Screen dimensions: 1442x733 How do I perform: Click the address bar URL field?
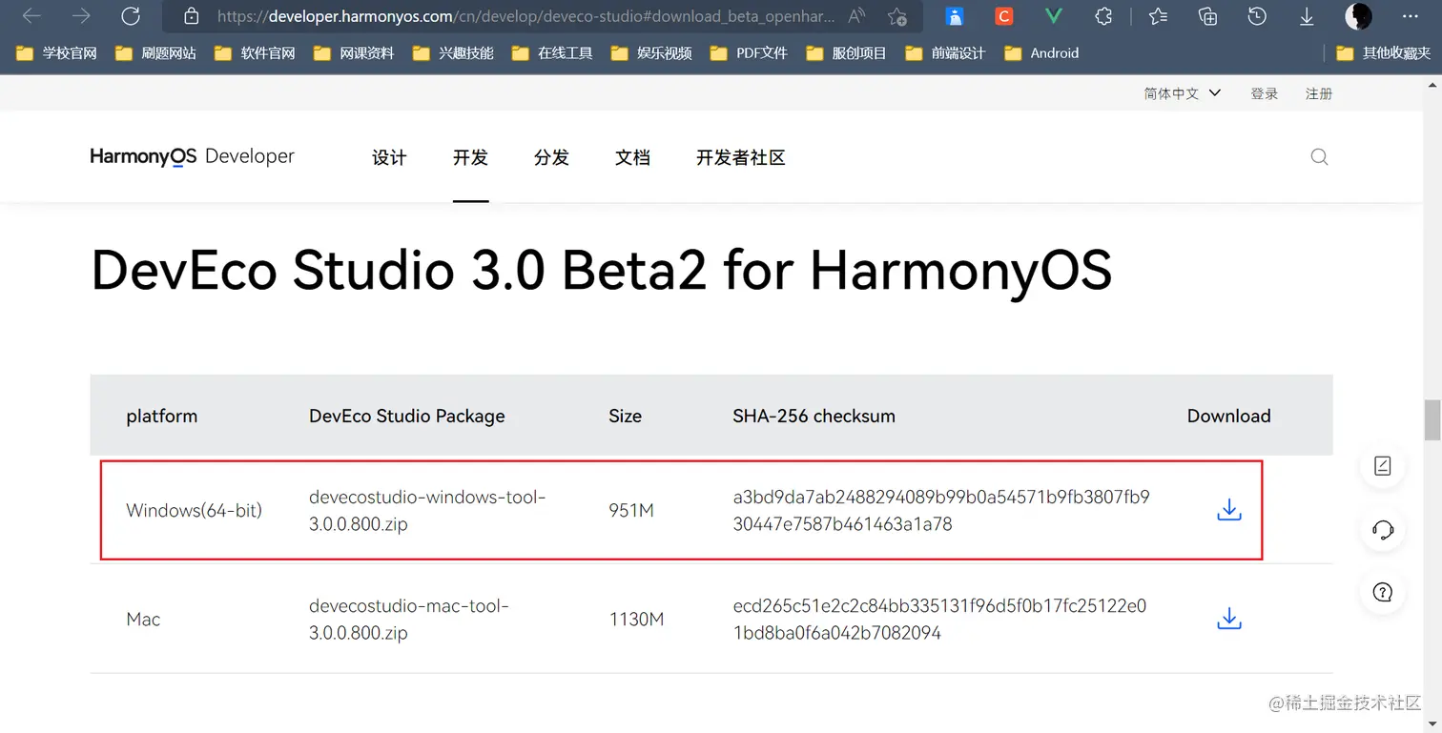[x=525, y=16]
